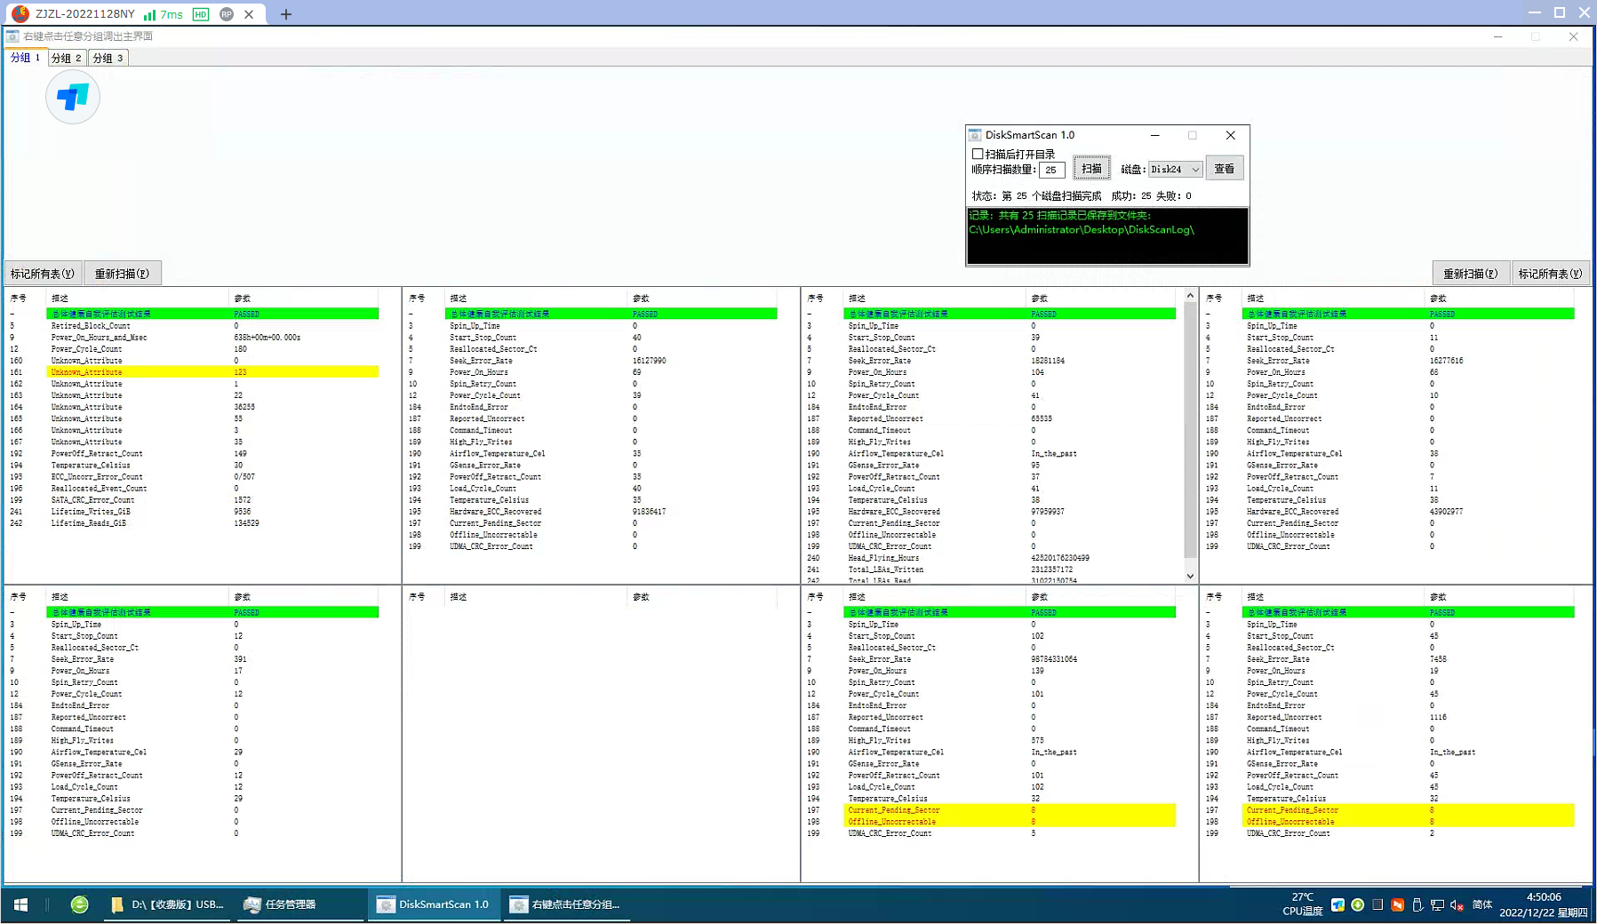1597x924 pixels.
Task: Click the Hardware_ECC_Recovered value 43902977
Action: [x=1446, y=512]
